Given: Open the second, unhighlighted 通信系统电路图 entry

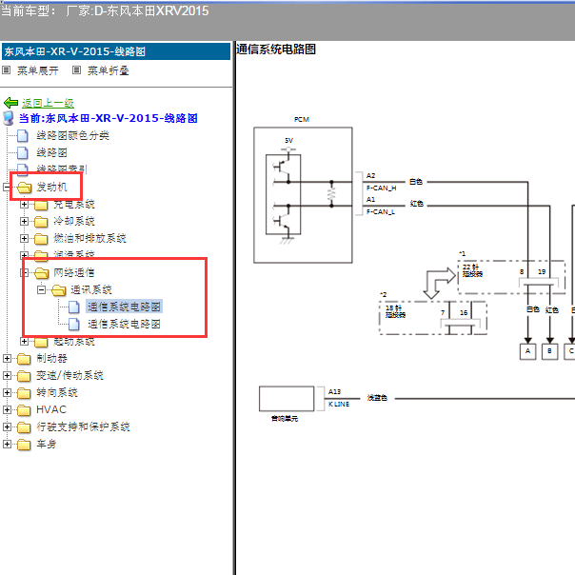Looking at the screenshot, I should 124,324.
